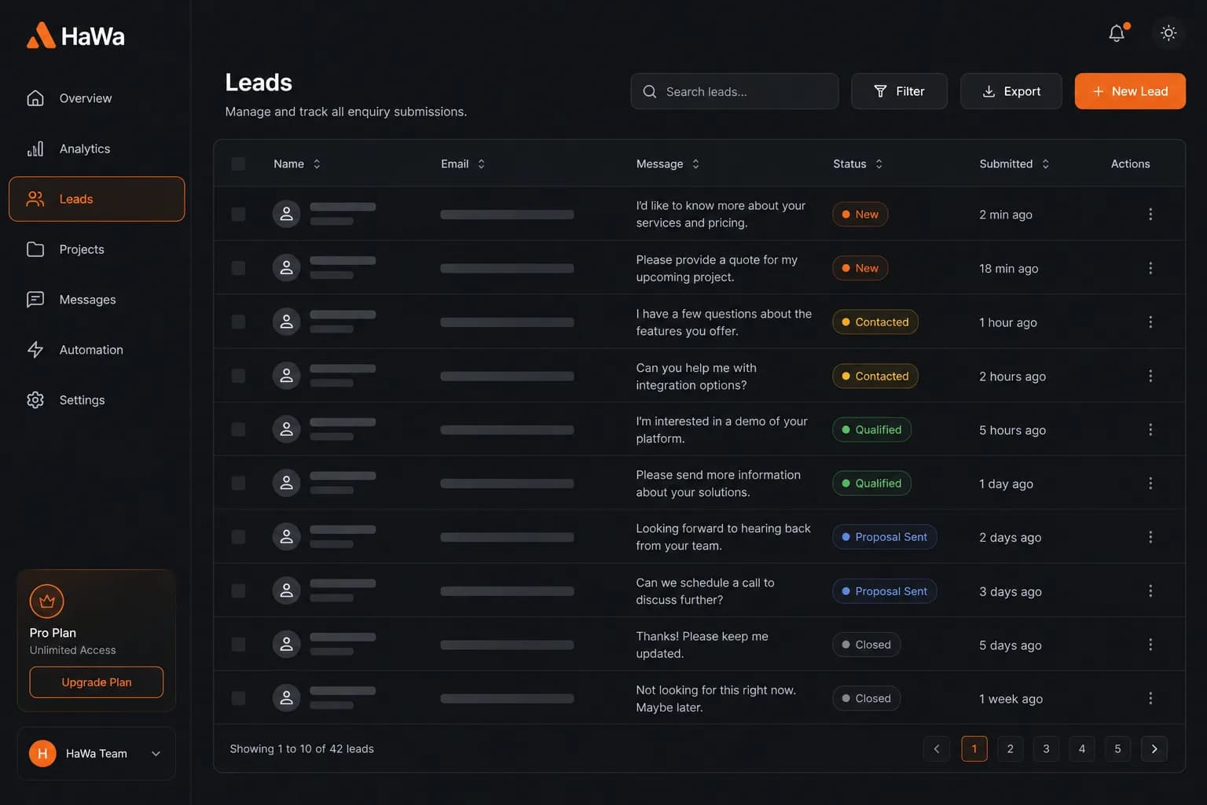Click the Upgrade Plan button
Screen dimensions: 1207x805
click(x=97, y=682)
